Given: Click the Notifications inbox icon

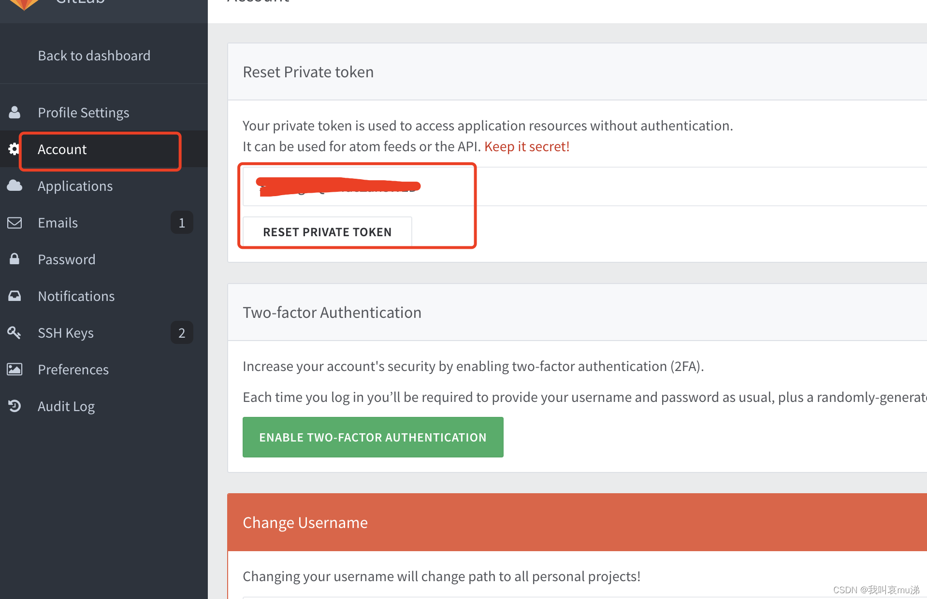Looking at the screenshot, I should pyautogui.click(x=14, y=296).
